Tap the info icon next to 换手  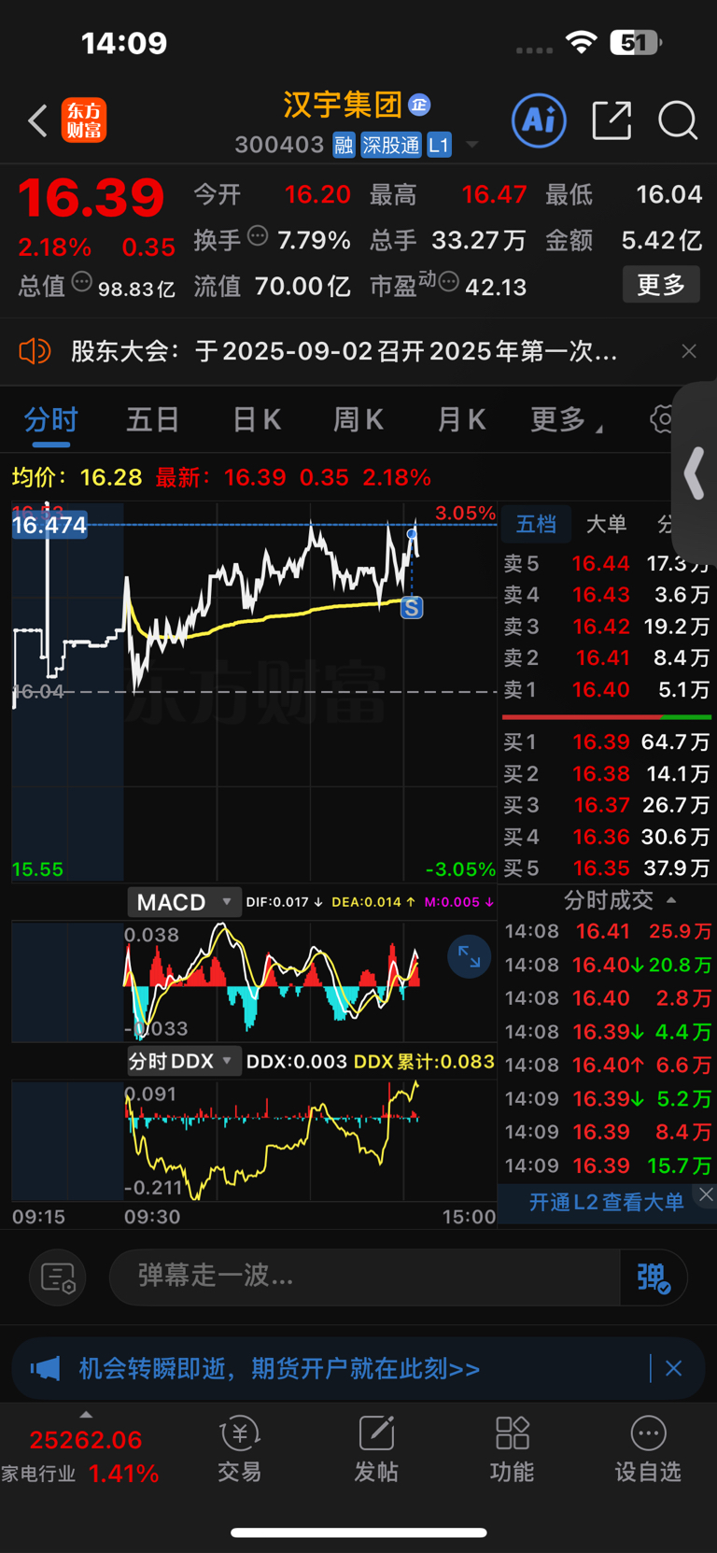(258, 236)
